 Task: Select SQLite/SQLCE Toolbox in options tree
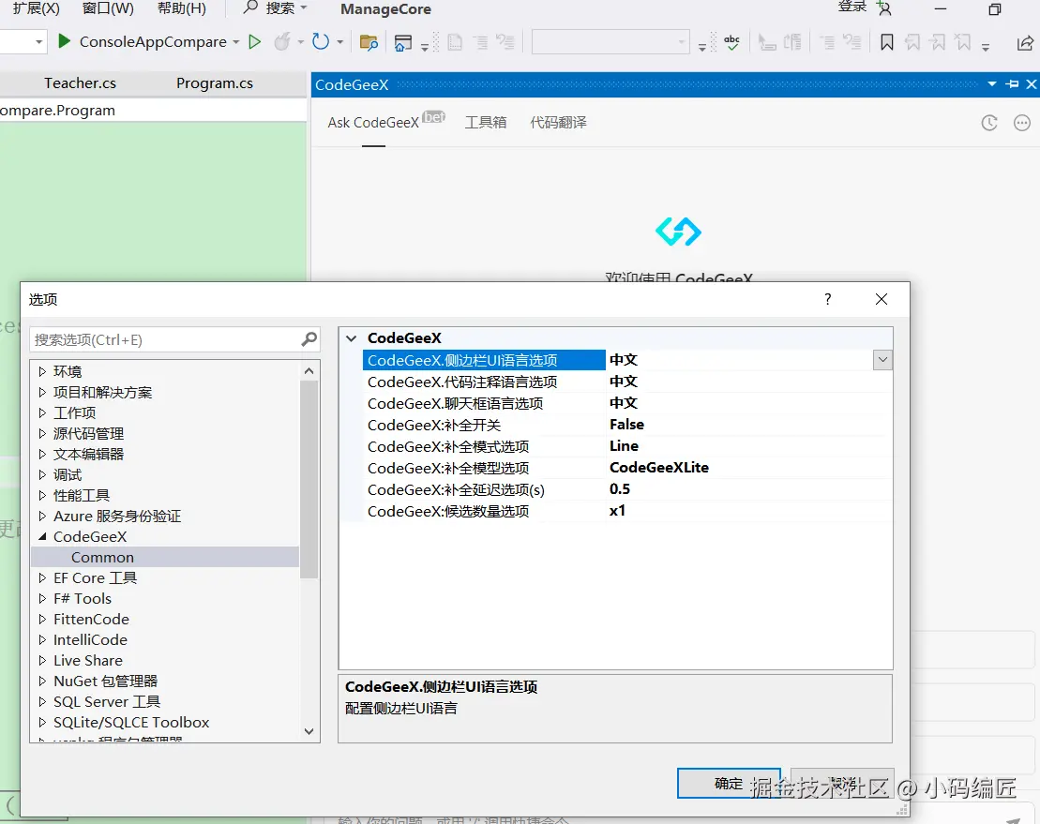131,722
